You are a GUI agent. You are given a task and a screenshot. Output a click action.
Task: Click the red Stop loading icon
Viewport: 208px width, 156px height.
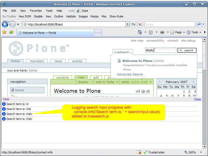coord(140,24)
